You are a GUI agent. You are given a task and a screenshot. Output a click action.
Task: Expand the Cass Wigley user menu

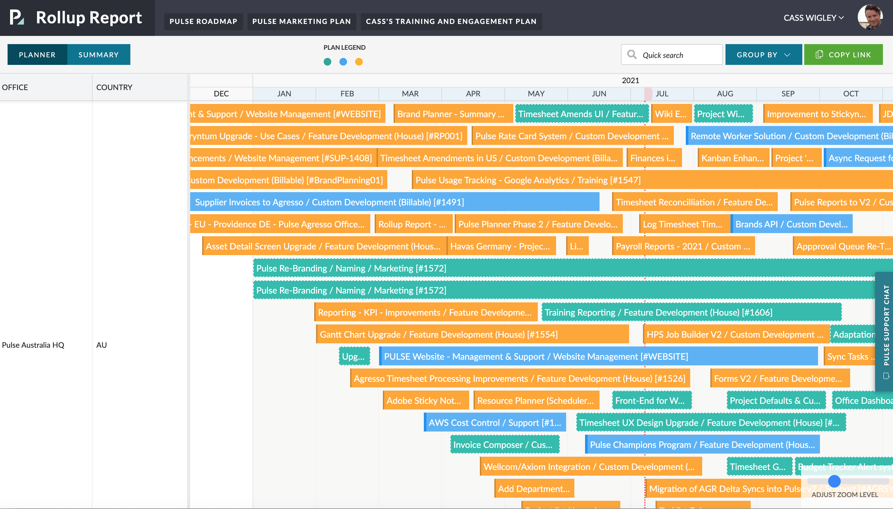pos(813,18)
